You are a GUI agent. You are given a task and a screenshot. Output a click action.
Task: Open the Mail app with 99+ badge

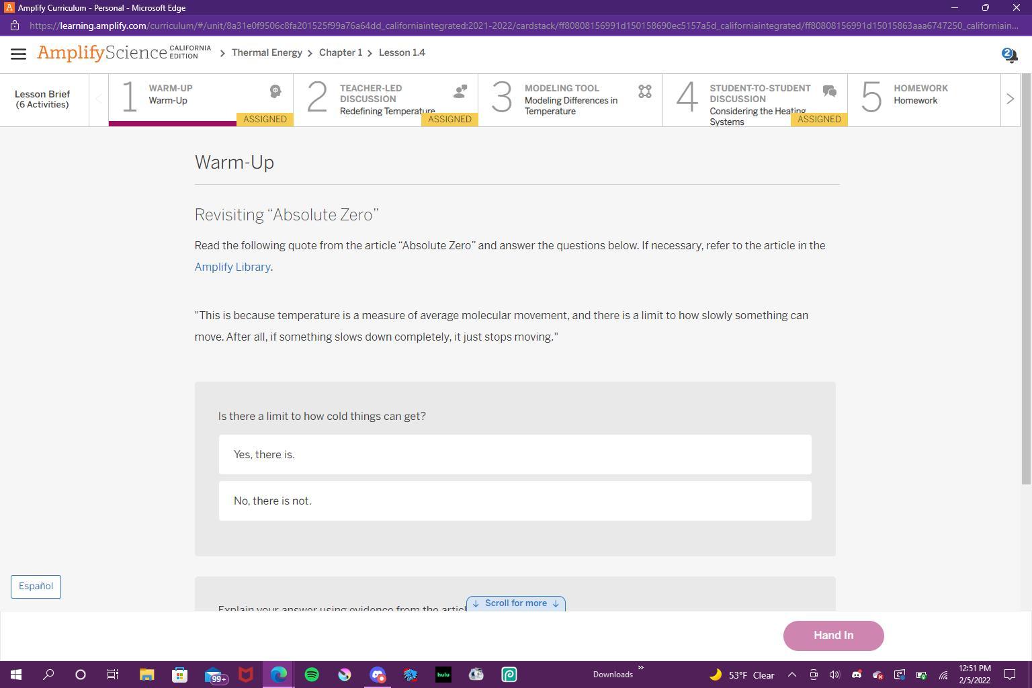[215, 675]
